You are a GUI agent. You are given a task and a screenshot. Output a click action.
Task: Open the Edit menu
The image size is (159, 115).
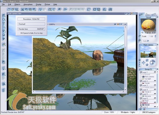click(x=10, y=4)
